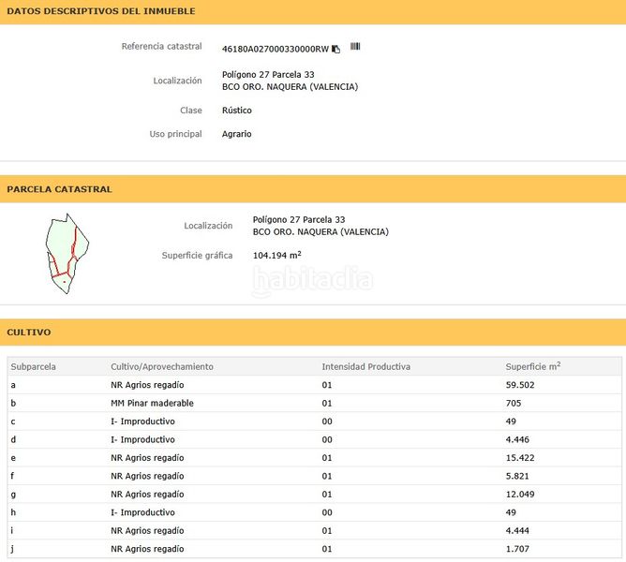This screenshot has width=626, height=562.
Task: Open the parcel map thumbnail
Action: [67, 254]
